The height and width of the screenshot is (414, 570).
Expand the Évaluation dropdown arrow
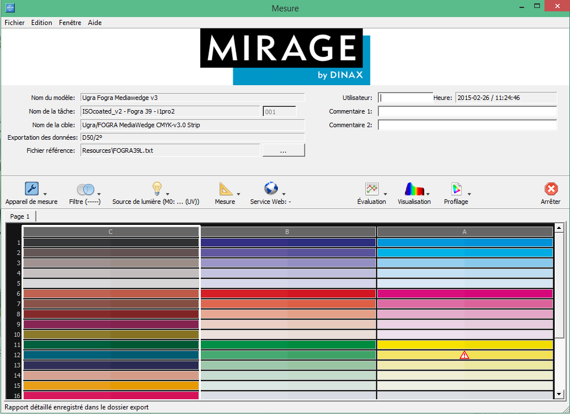coord(385,194)
